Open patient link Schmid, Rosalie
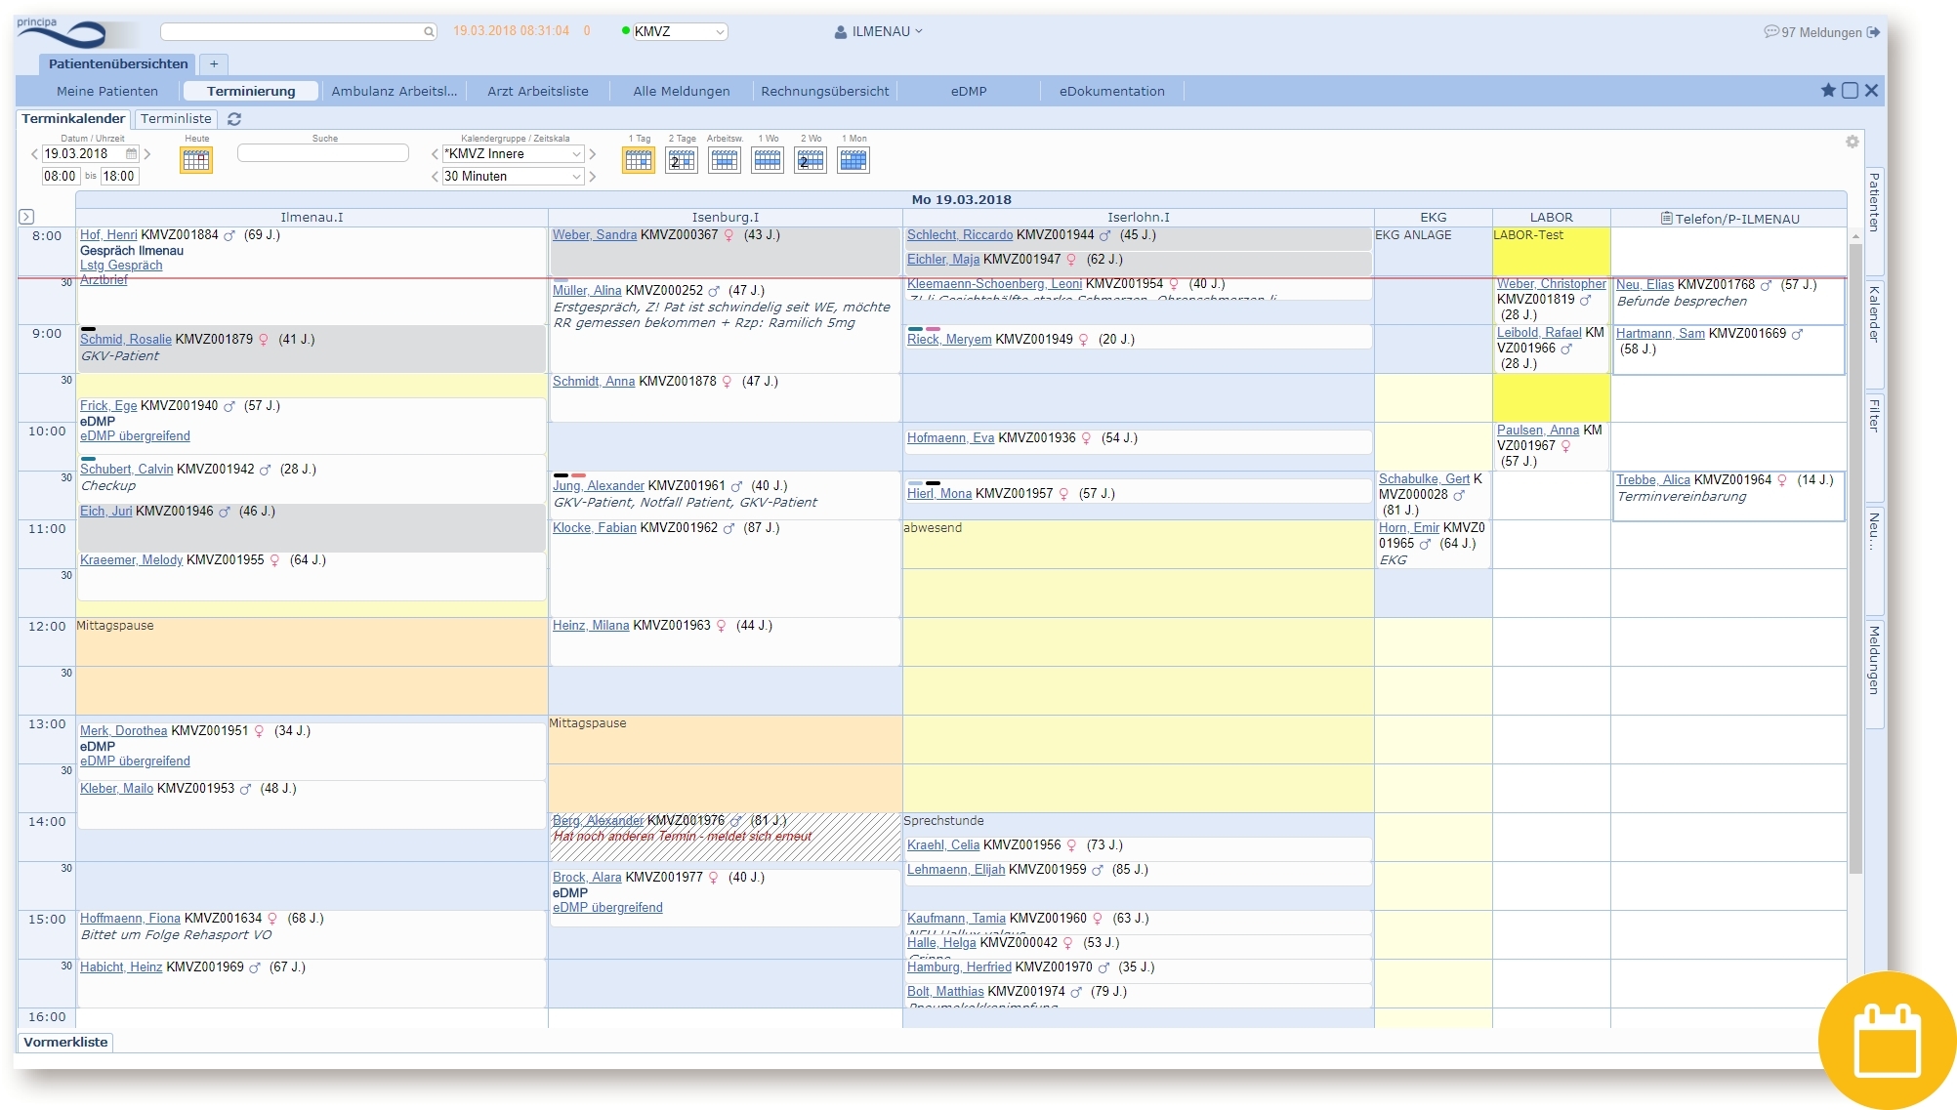1957x1110 pixels. point(125,340)
